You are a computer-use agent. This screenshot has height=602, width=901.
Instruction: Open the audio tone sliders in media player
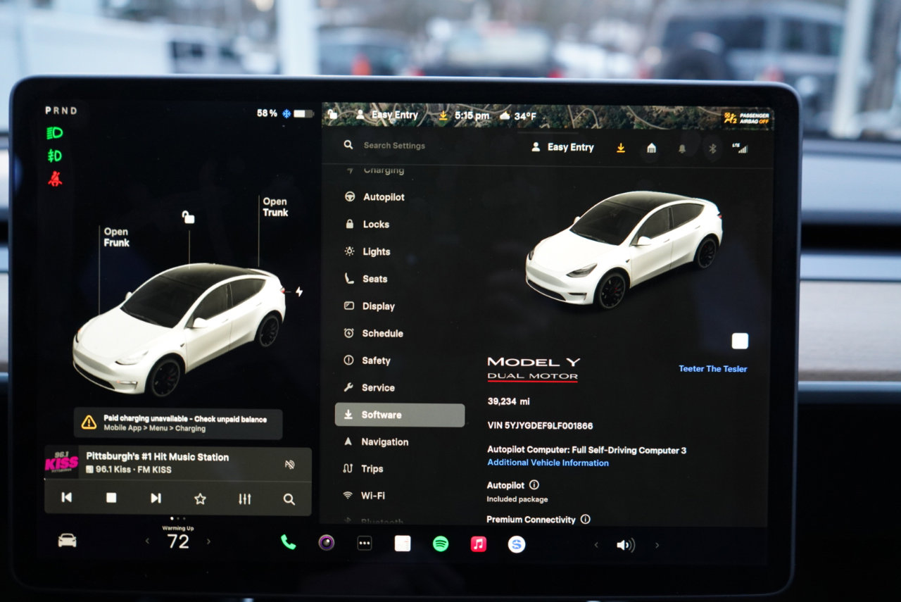pos(244,498)
